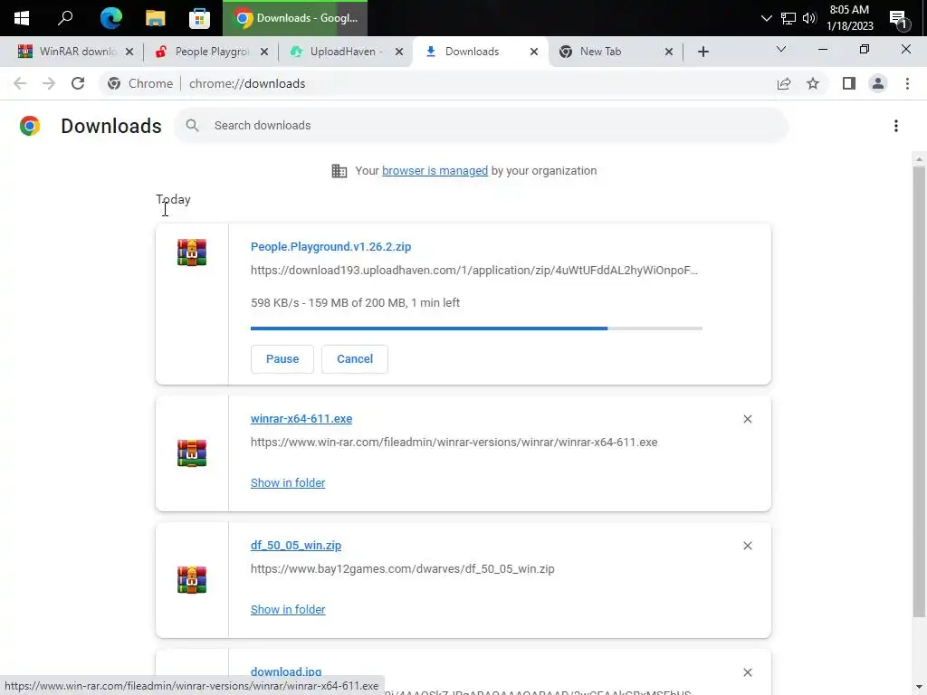Pause the People Playground download
This screenshot has width=927, height=695.
tap(282, 358)
